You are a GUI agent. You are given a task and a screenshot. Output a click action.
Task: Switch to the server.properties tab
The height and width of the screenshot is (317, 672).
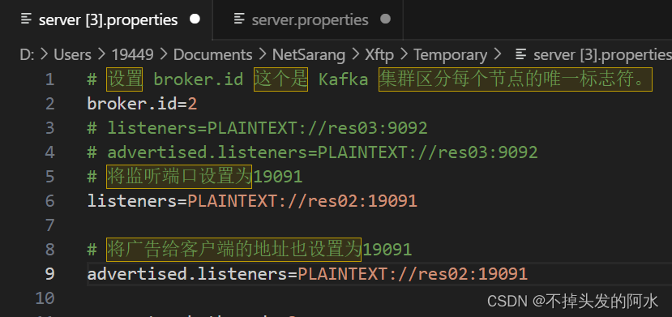tap(308, 19)
